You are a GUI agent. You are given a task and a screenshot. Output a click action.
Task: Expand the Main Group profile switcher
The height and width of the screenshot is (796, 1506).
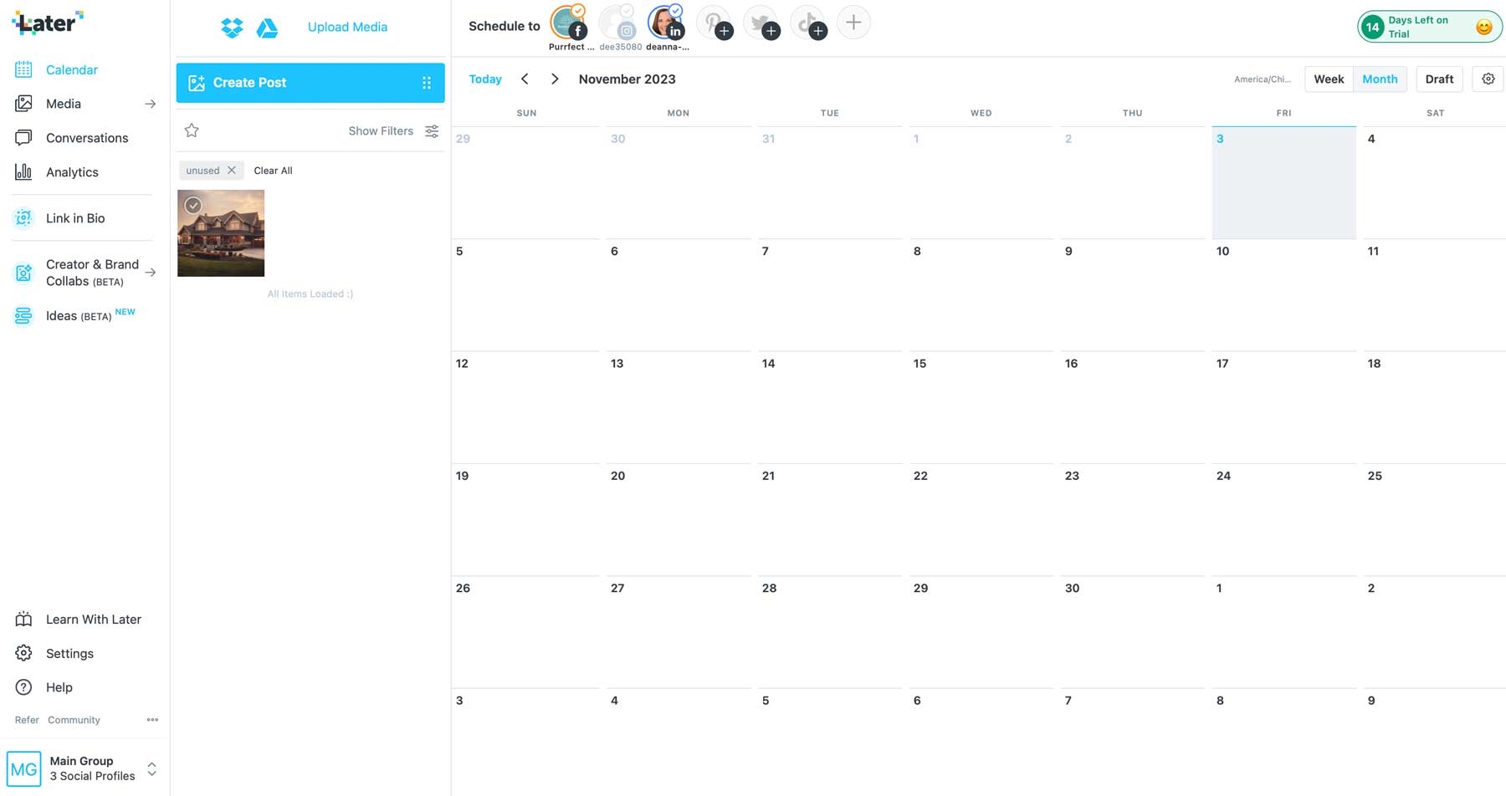coord(151,768)
